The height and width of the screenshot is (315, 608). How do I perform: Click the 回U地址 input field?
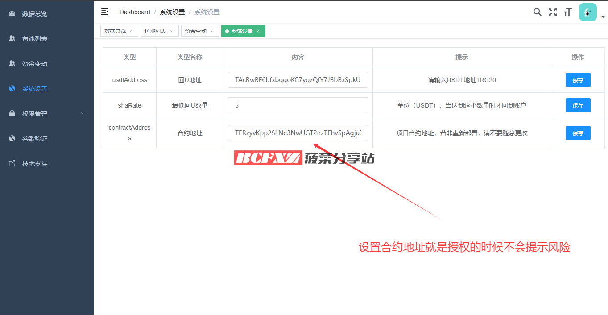(x=298, y=80)
